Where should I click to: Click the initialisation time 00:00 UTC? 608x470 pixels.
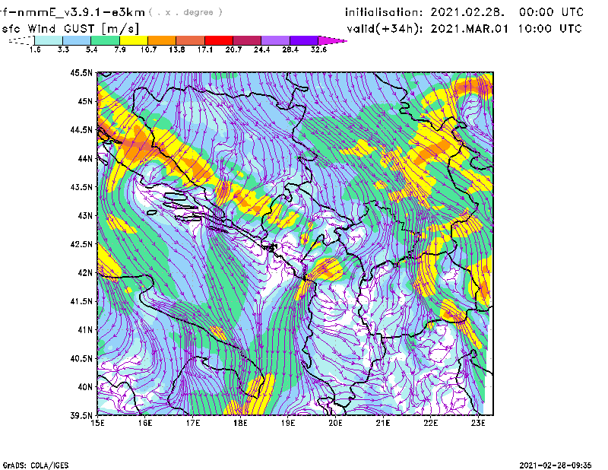pyautogui.click(x=551, y=12)
